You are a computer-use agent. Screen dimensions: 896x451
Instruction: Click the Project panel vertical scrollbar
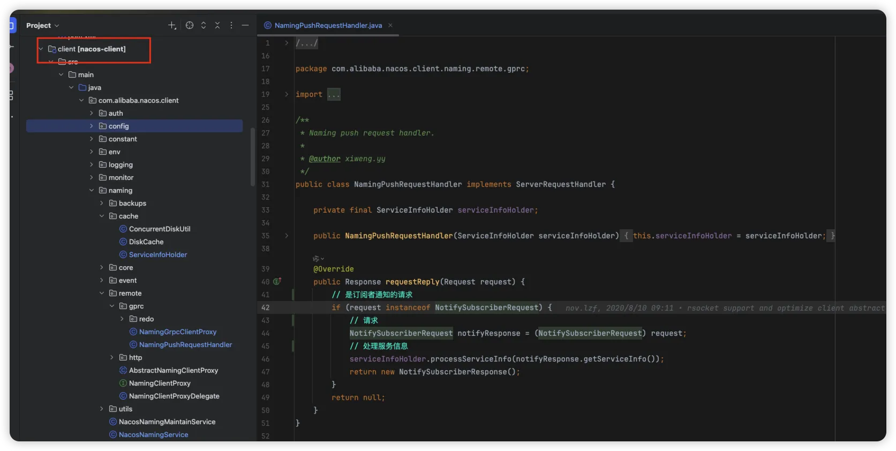tap(252, 158)
